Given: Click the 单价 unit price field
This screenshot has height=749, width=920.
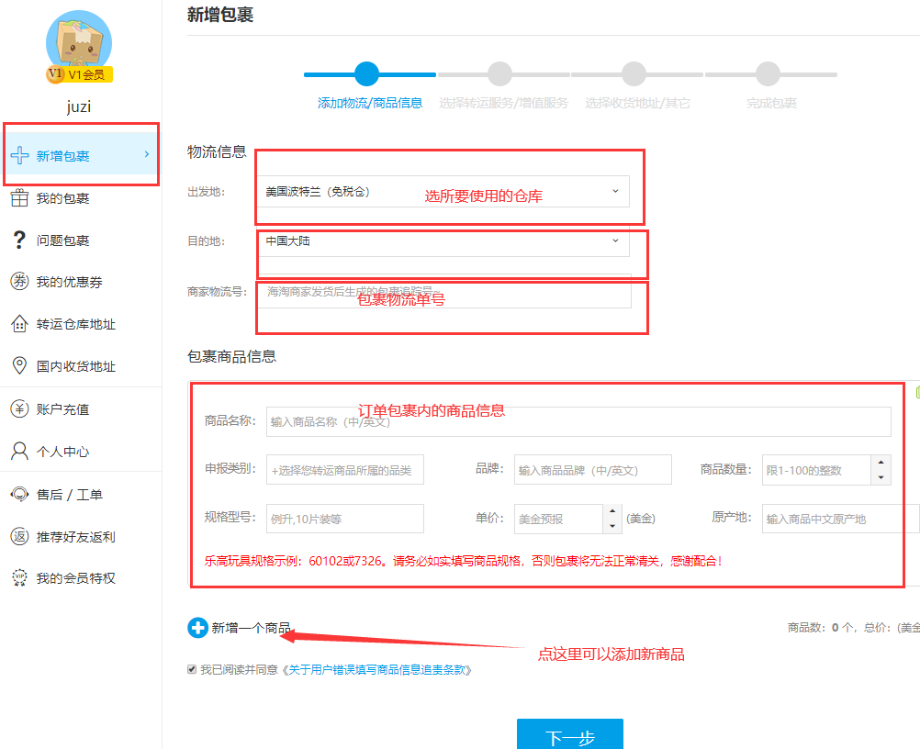Looking at the screenshot, I should click(558, 519).
